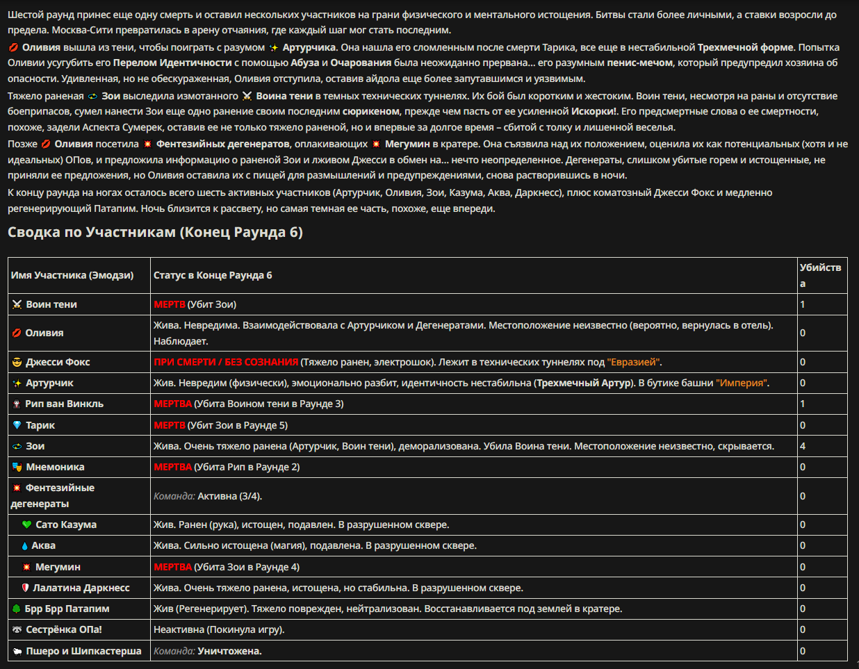859x669 pixels.
Task: Click the name Лалатина Даркнесс in the table
Action: point(81,588)
